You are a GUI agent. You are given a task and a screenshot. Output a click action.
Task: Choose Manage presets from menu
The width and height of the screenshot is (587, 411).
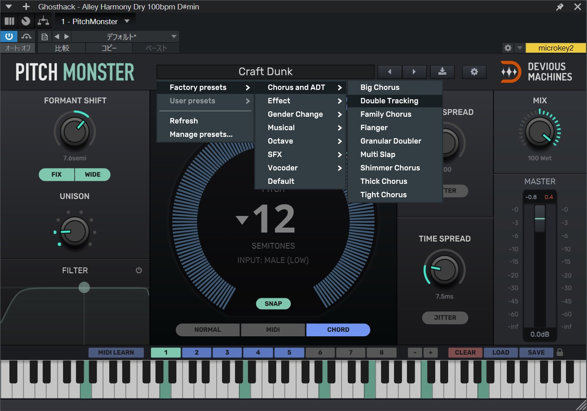201,134
